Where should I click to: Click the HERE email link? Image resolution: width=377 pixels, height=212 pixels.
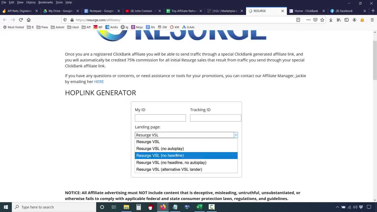coord(99,82)
